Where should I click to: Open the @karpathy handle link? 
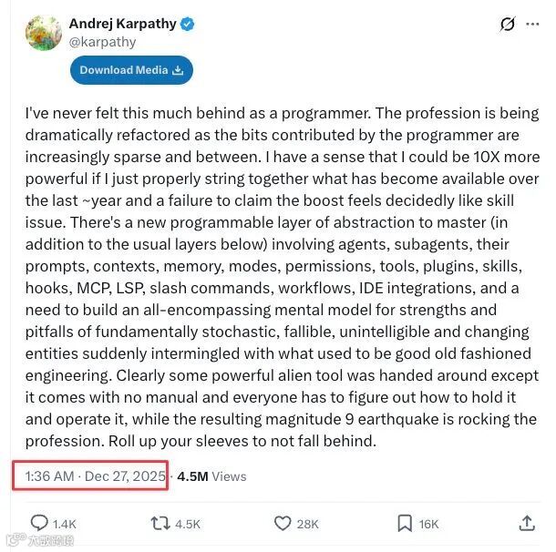click(102, 42)
